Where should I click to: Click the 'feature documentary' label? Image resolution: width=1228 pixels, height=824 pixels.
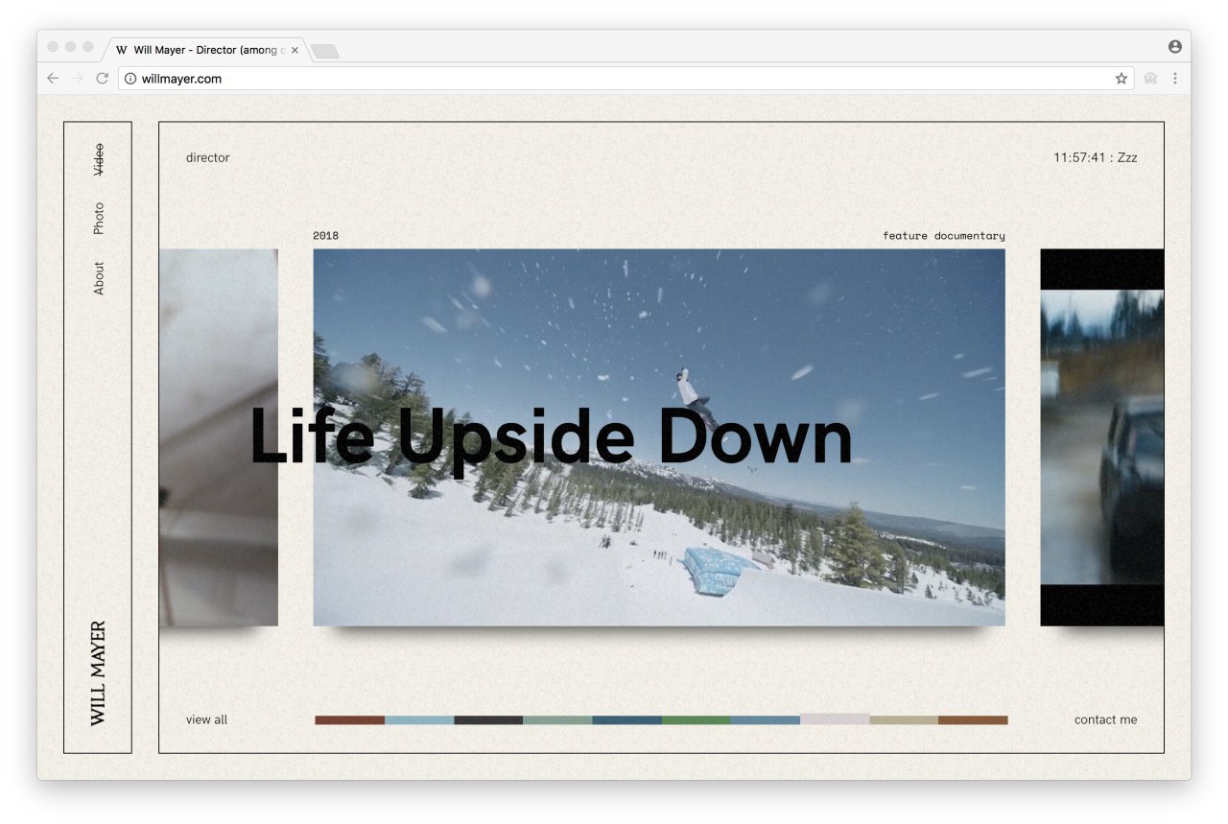(x=944, y=236)
